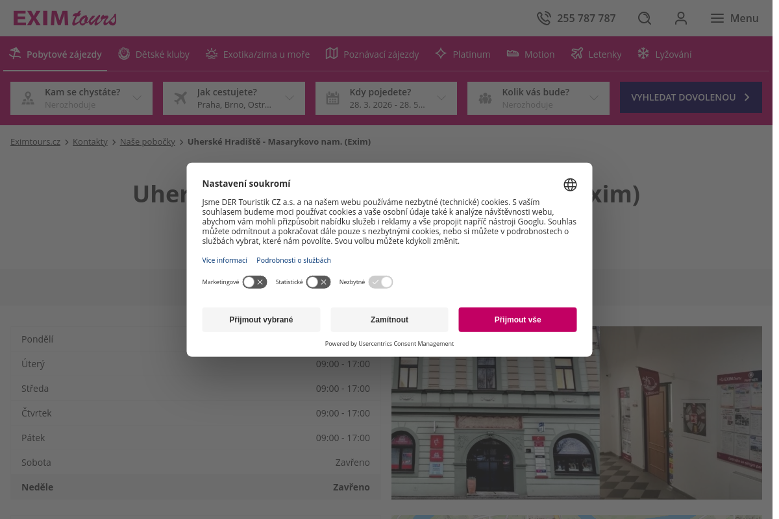Select the Dětské kluby tab
Viewport: 779px width, 519px height.
tap(154, 54)
